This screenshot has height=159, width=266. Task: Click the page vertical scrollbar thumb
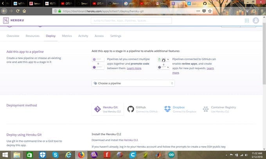[264, 53]
